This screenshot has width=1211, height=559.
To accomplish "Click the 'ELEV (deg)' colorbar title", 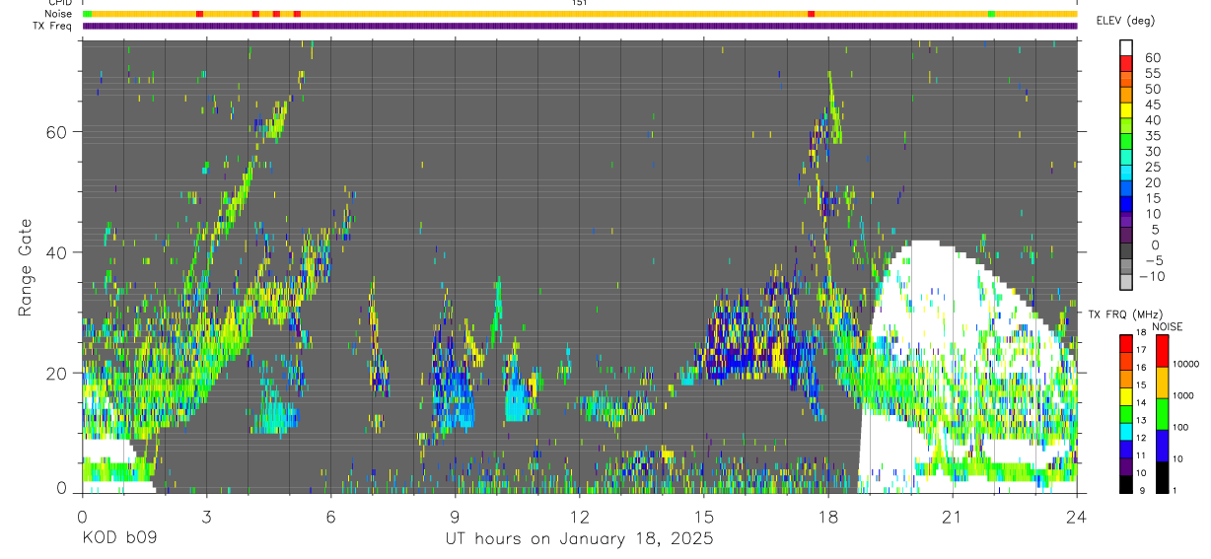I will [x=1126, y=21].
